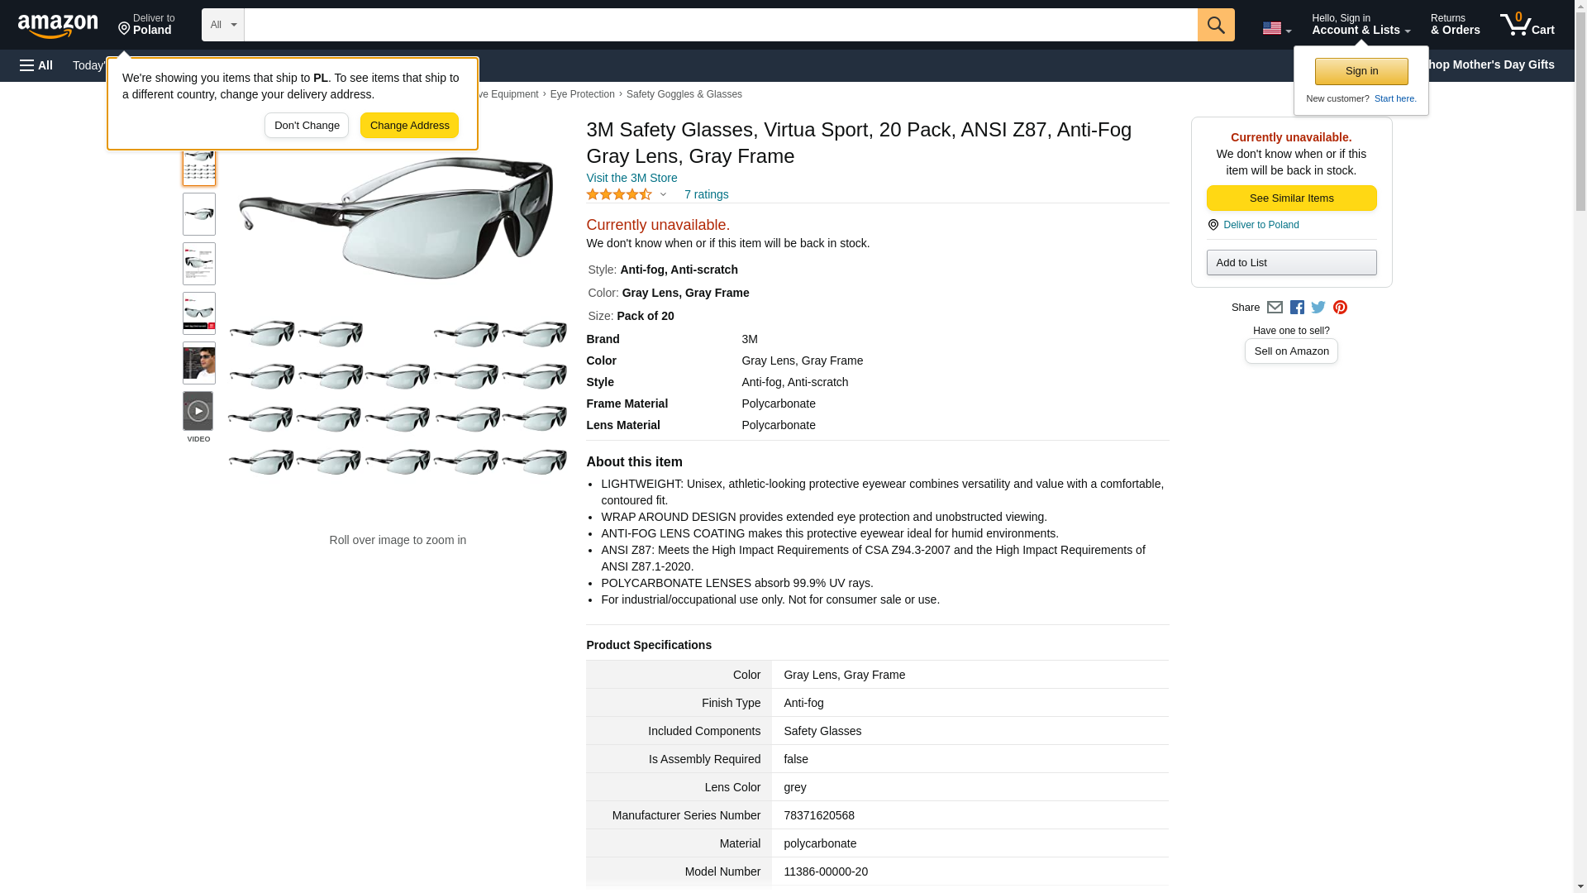Click the 7 ratings link
The width and height of the screenshot is (1587, 893).
(x=706, y=194)
